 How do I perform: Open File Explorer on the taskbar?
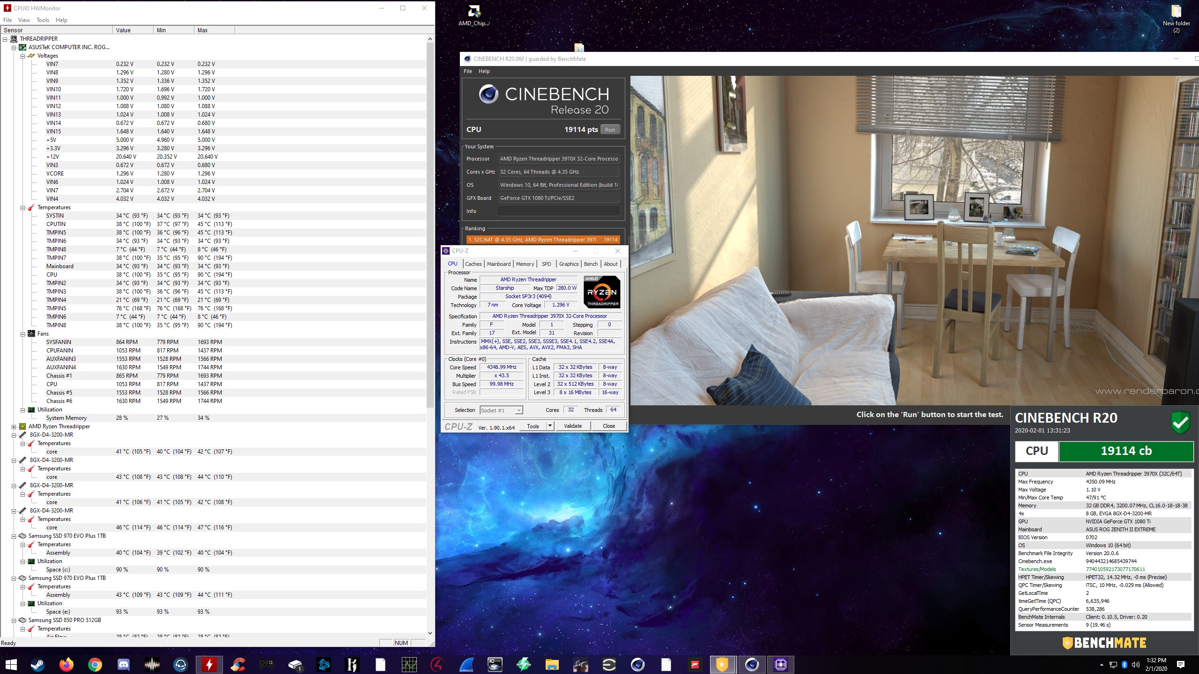(x=552, y=664)
